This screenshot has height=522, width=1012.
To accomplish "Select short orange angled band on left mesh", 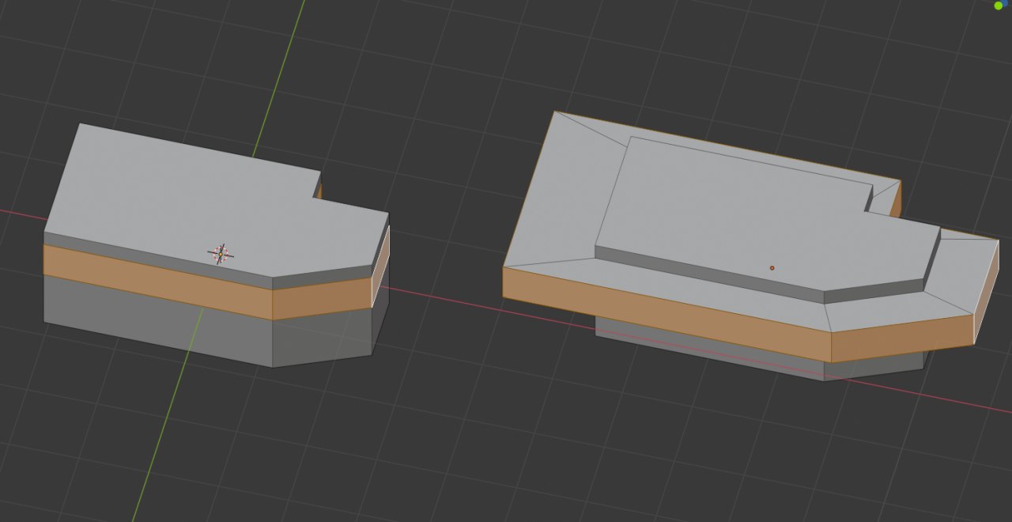I will pos(323,298).
